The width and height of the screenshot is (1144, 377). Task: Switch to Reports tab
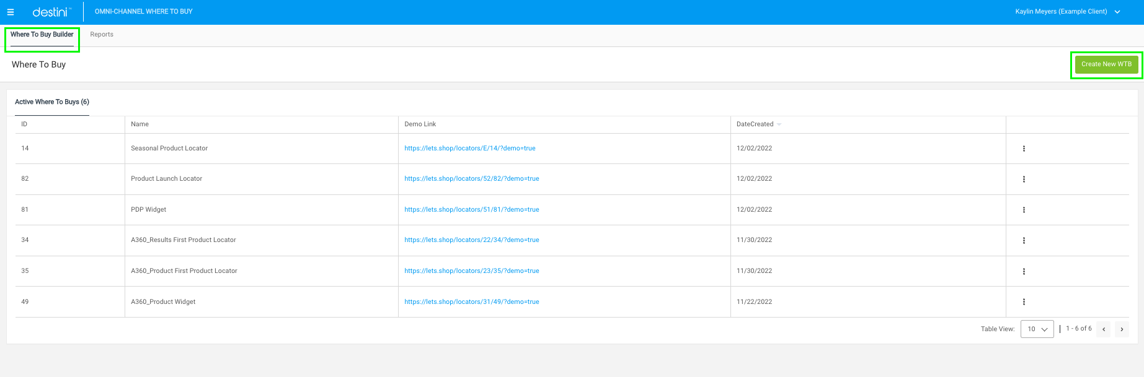(x=102, y=35)
